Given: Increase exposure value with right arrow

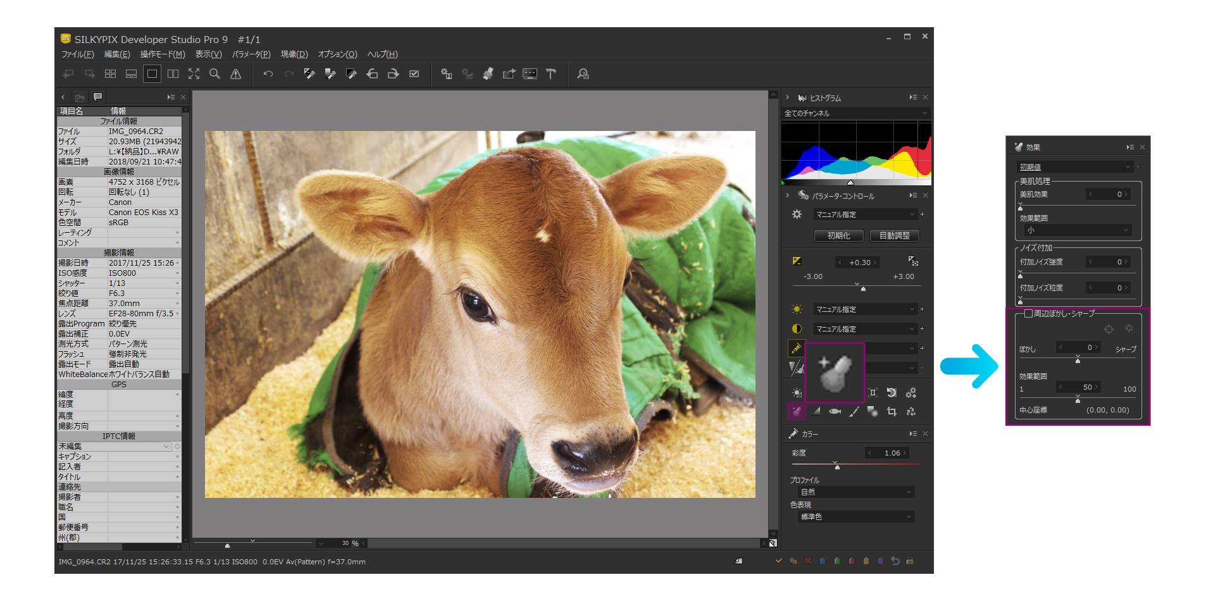Looking at the screenshot, I should [875, 263].
